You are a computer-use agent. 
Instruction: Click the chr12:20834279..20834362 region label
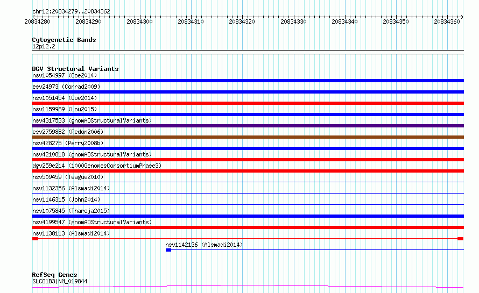71,12
